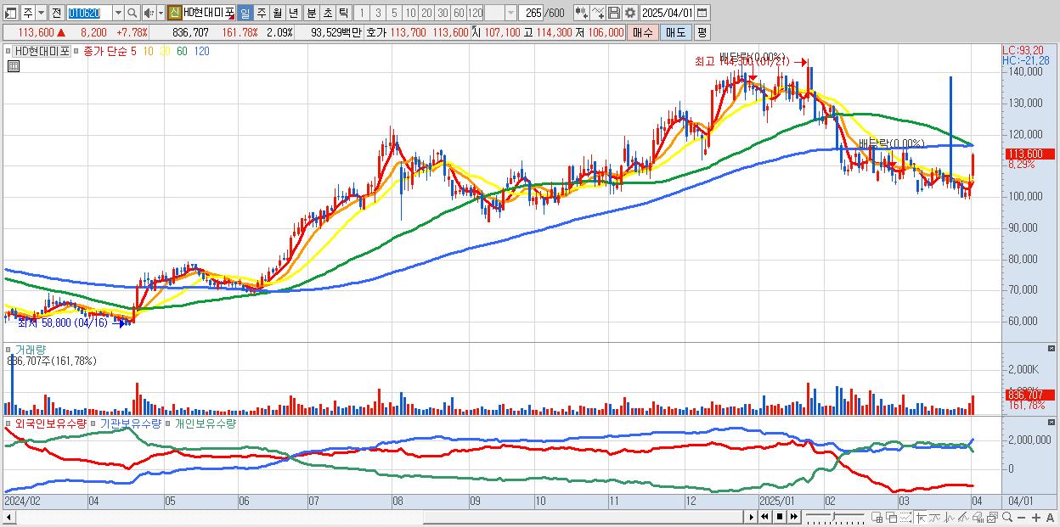Image resolution: width=1060 pixels, height=527 pixels.
Task: Click the floppy disk save icon
Action: [614, 13]
